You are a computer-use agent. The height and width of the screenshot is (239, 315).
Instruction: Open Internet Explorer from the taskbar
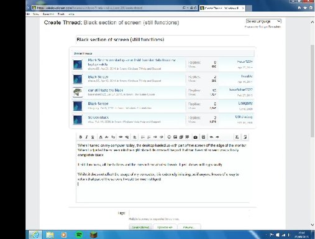tap(35, 235)
